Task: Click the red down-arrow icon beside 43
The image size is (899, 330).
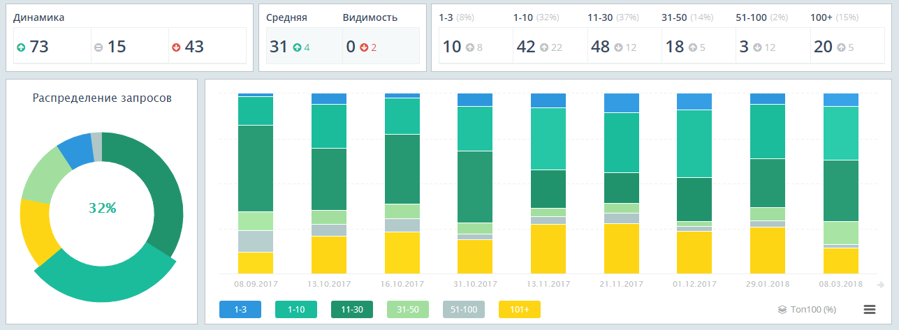Action: [176, 47]
